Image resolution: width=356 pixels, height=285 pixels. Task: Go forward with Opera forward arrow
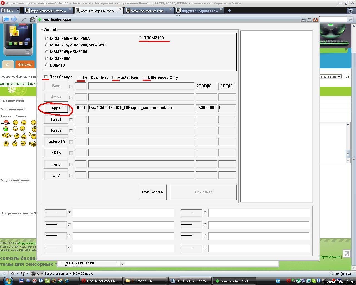[14, 19]
